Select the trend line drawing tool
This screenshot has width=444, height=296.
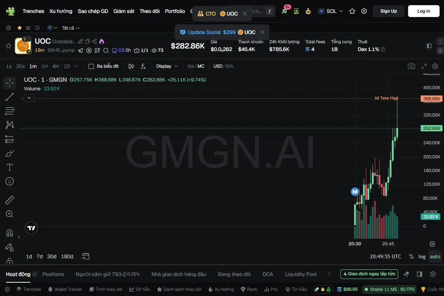(x=10, y=97)
